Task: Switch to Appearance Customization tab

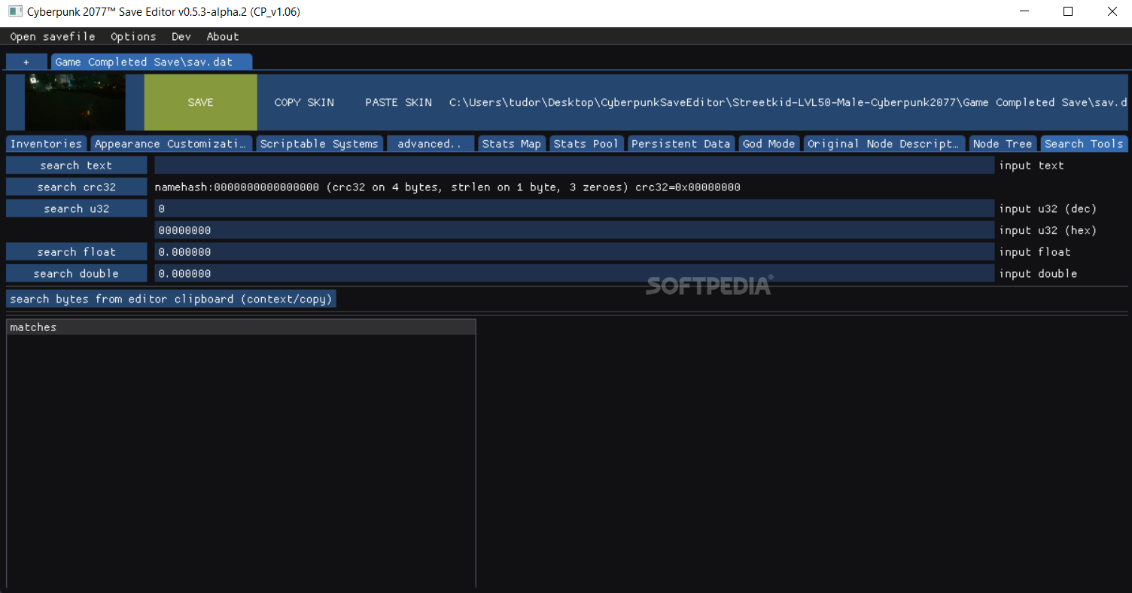Action: 172,144
